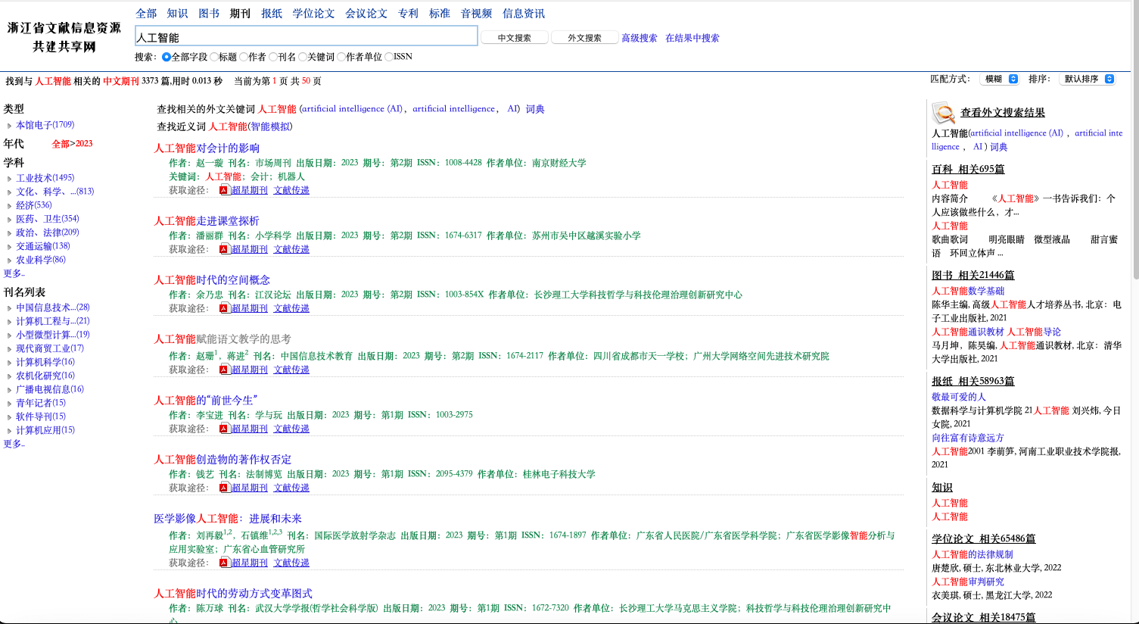Switch to the 图书 tab
This screenshot has width=1139, height=624.
pos(209,14)
